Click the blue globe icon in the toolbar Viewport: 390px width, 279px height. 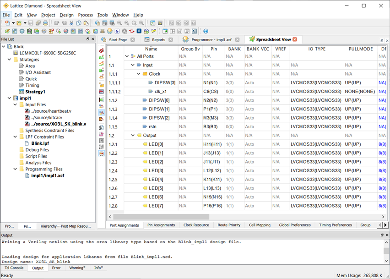pos(206,31)
